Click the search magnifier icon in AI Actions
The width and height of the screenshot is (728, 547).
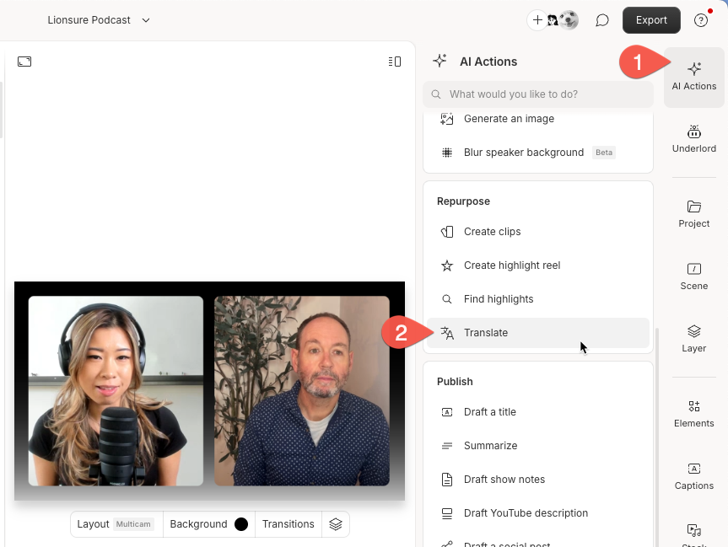coord(435,94)
